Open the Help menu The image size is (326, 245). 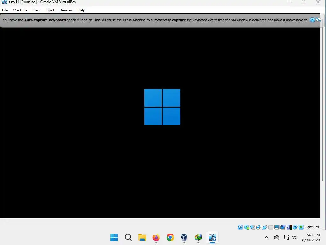[81, 10]
